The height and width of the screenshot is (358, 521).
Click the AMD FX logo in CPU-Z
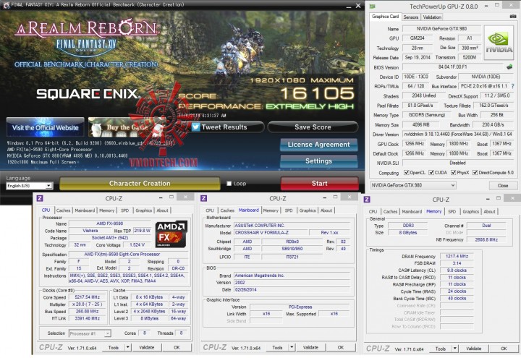click(171, 234)
